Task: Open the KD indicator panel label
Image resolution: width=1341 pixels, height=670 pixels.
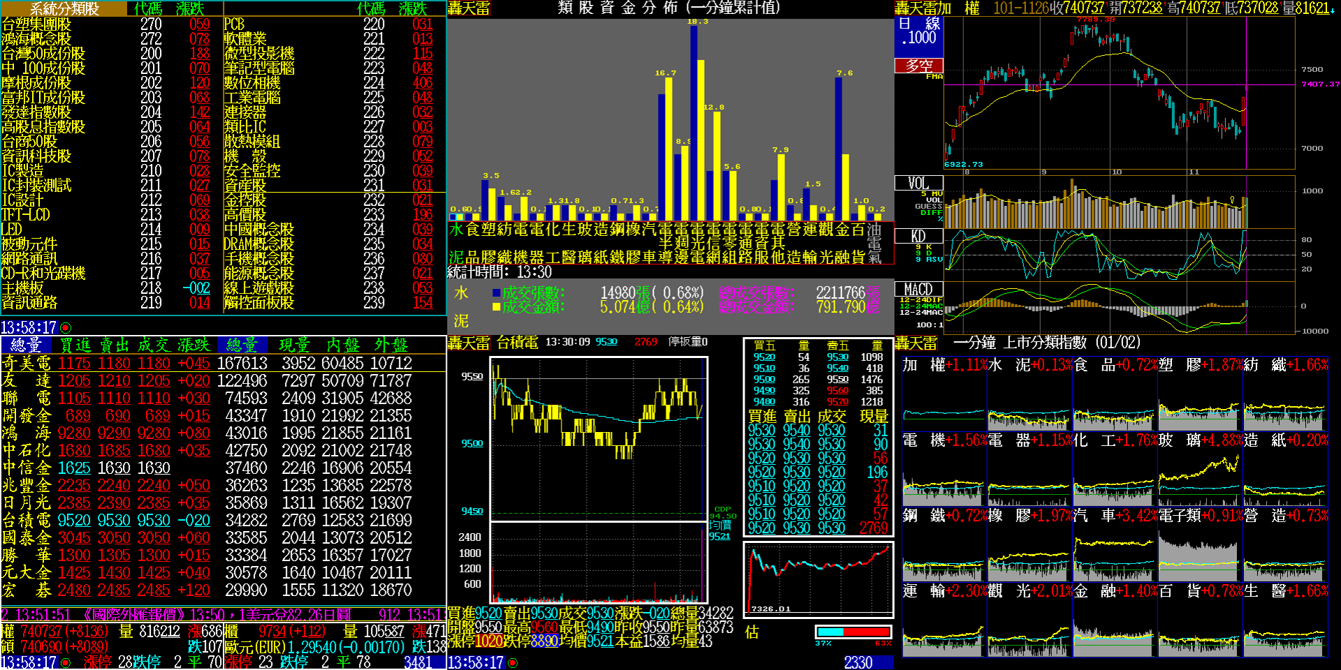Action: tap(918, 236)
